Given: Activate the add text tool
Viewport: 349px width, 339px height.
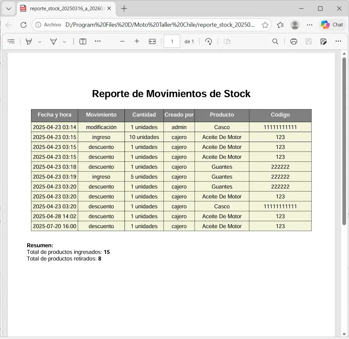Looking at the screenshot, I should click(83, 41).
